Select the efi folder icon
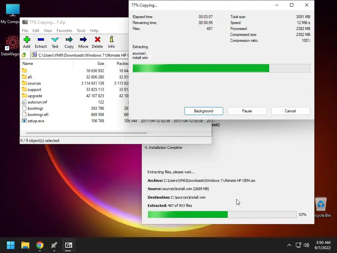337x253 pixels. (x=24, y=77)
